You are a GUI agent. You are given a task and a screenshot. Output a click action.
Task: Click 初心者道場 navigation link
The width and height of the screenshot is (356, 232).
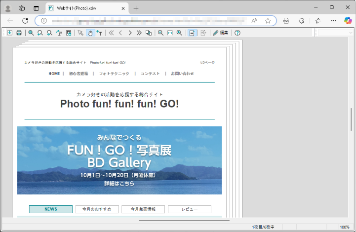[x=79, y=74]
